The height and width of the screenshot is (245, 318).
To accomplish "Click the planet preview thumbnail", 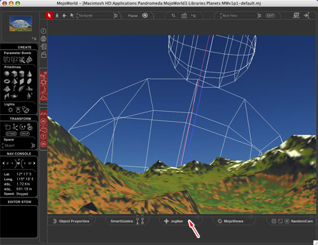I will pos(20,23).
